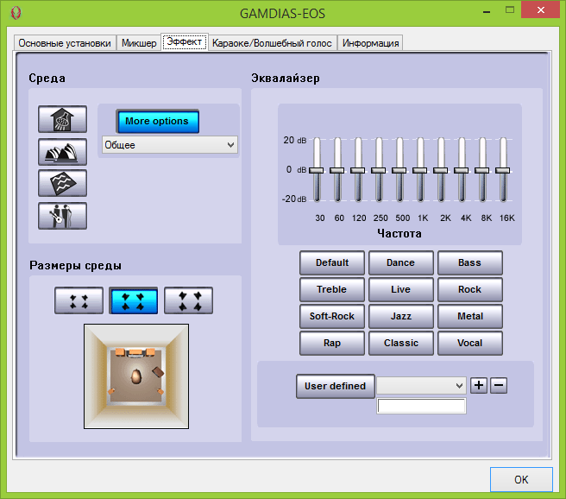Choose the small environment size icon

coord(79,300)
